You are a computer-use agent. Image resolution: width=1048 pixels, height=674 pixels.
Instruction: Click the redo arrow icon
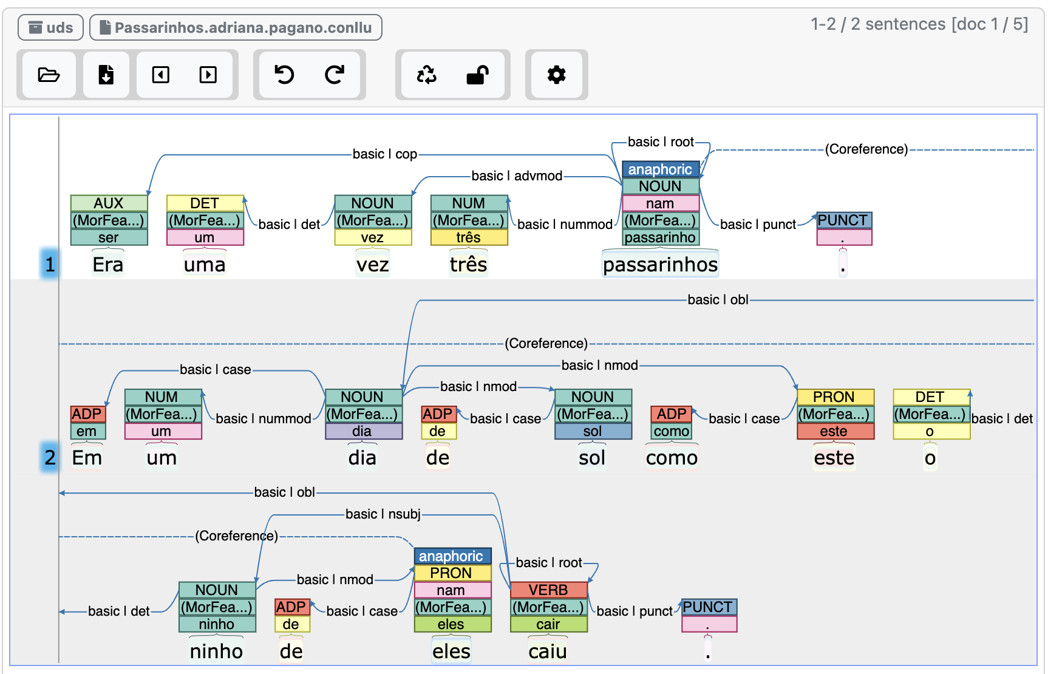pyautogui.click(x=335, y=75)
